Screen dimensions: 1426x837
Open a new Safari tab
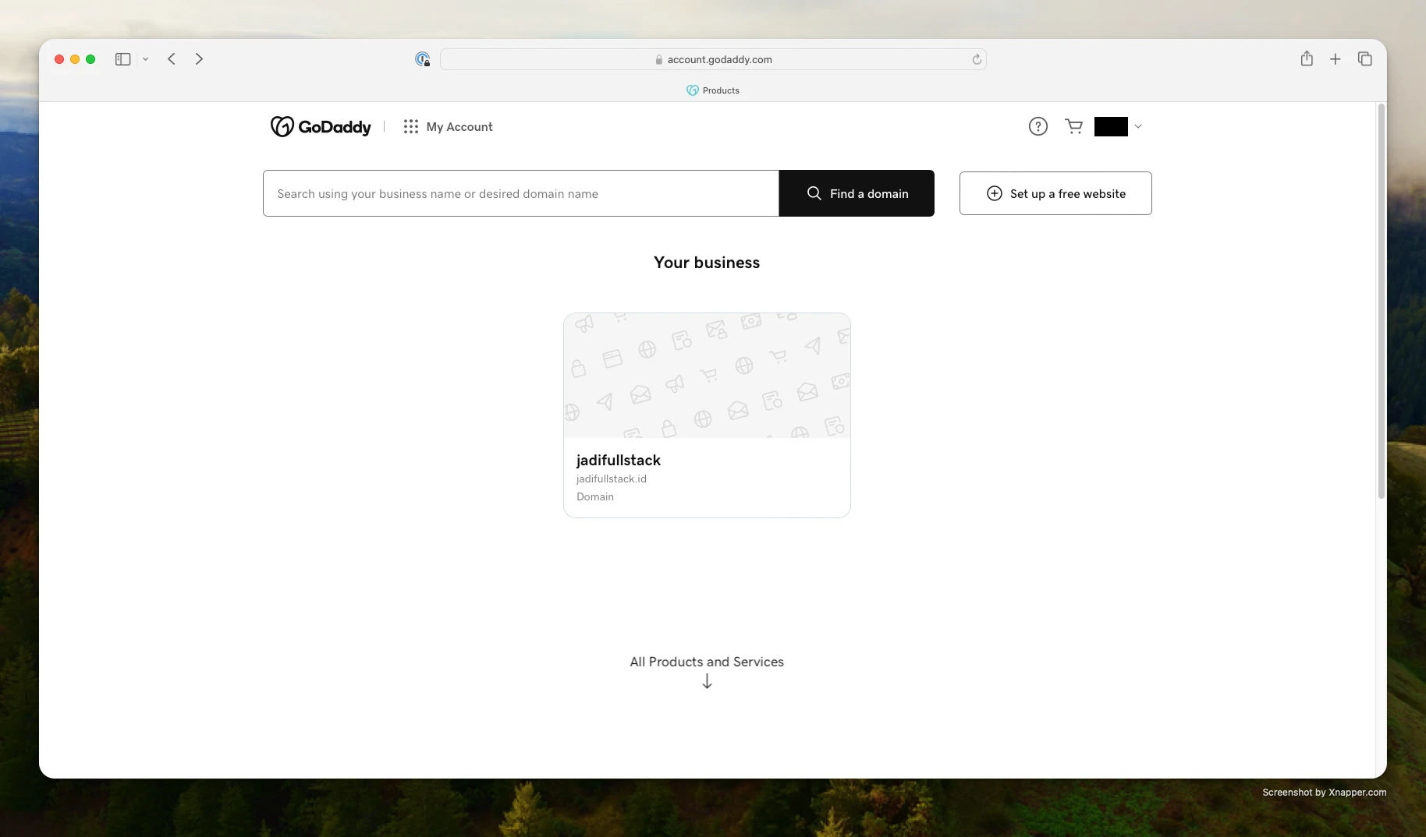pos(1336,59)
